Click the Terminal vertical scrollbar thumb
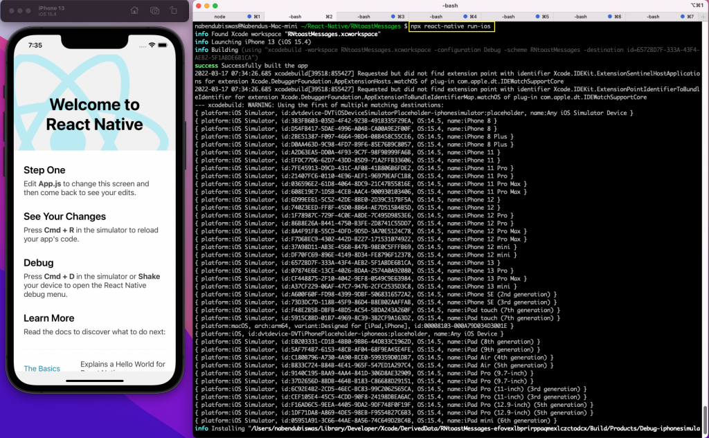This screenshot has height=438, width=709. coord(705,419)
